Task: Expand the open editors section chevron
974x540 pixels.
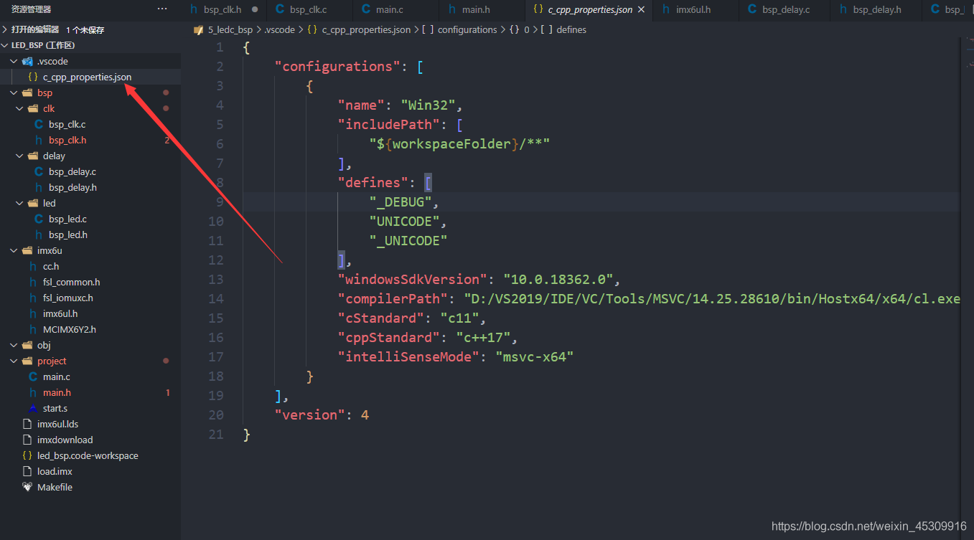Action: (x=6, y=29)
